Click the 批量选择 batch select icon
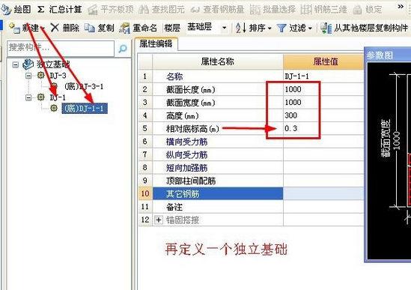The width and height of the screenshot is (411, 290). click(255, 10)
